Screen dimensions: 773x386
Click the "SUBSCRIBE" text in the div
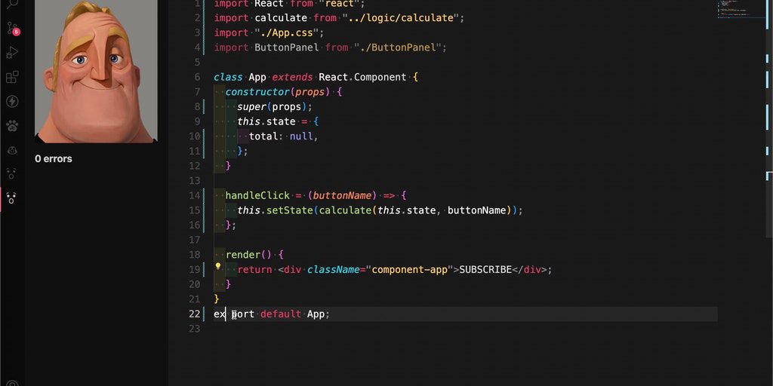pos(485,269)
